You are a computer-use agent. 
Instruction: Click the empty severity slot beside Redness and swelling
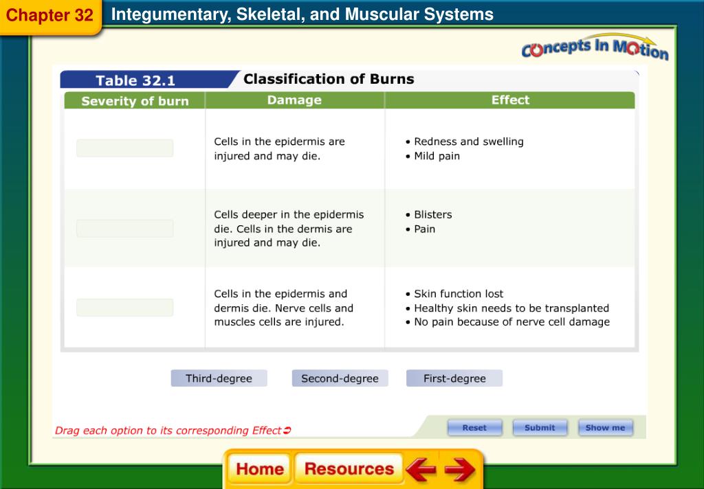pos(125,148)
